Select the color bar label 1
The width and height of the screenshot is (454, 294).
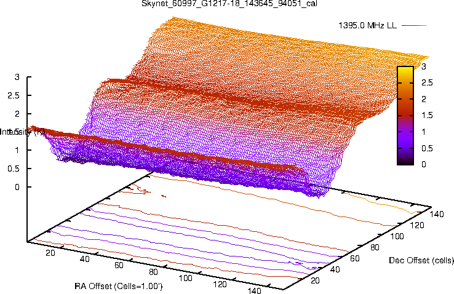(424, 132)
